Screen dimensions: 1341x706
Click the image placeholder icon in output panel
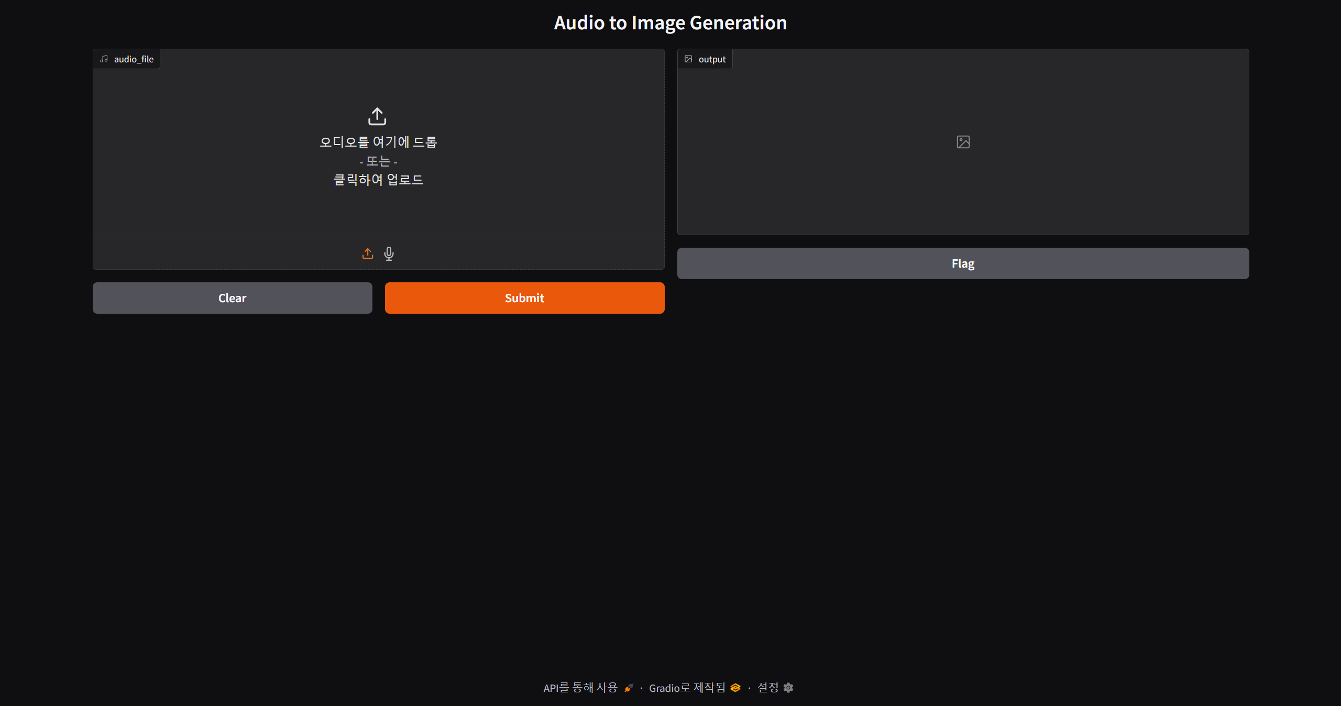[x=963, y=141]
